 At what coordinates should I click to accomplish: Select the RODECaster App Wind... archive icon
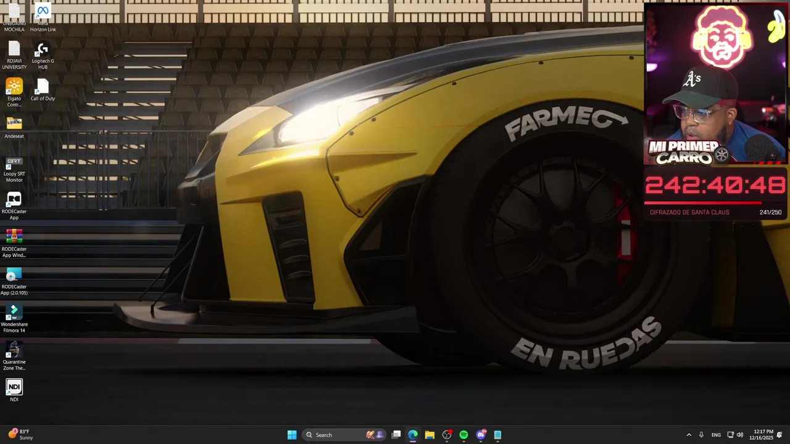[14, 243]
